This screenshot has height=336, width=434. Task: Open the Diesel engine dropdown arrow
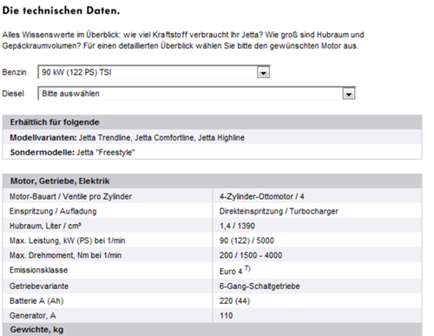(x=349, y=94)
